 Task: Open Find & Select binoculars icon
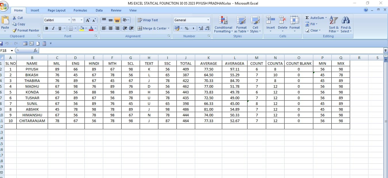coord(345,20)
